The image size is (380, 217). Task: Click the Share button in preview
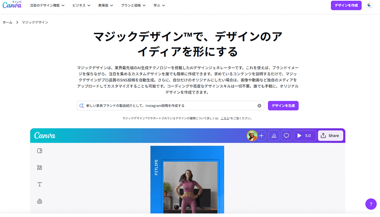(x=330, y=136)
